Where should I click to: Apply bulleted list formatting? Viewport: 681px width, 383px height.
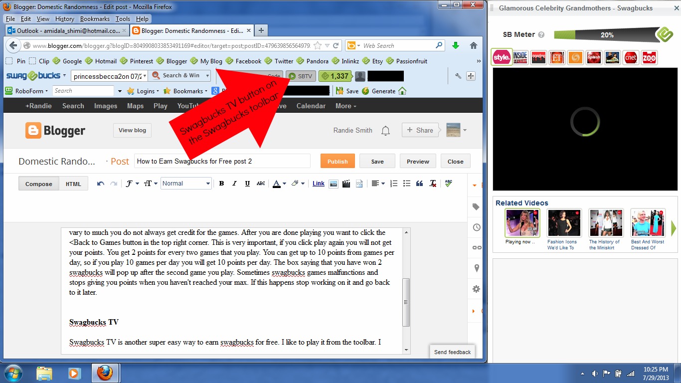click(406, 184)
